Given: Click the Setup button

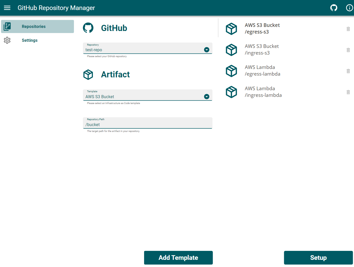Looking at the screenshot, I should point(318,258).
